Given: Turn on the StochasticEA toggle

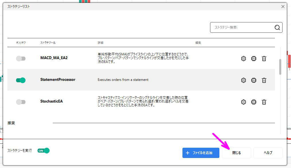Looking at the screenshot, I should (20, 102).
